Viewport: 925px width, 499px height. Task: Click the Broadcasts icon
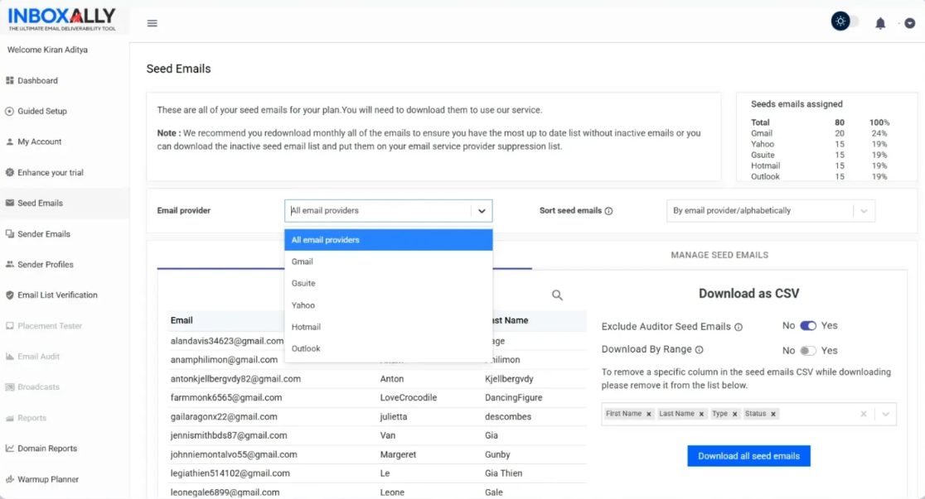pyautogui.click(x=9, y=386)
